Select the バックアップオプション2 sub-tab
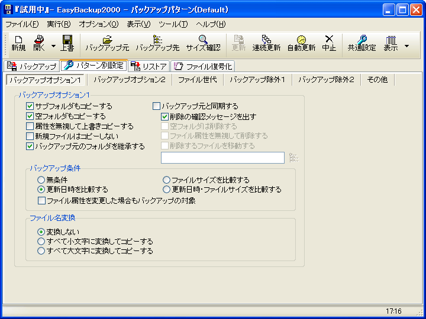426x319 pixels. pos(130,80)
